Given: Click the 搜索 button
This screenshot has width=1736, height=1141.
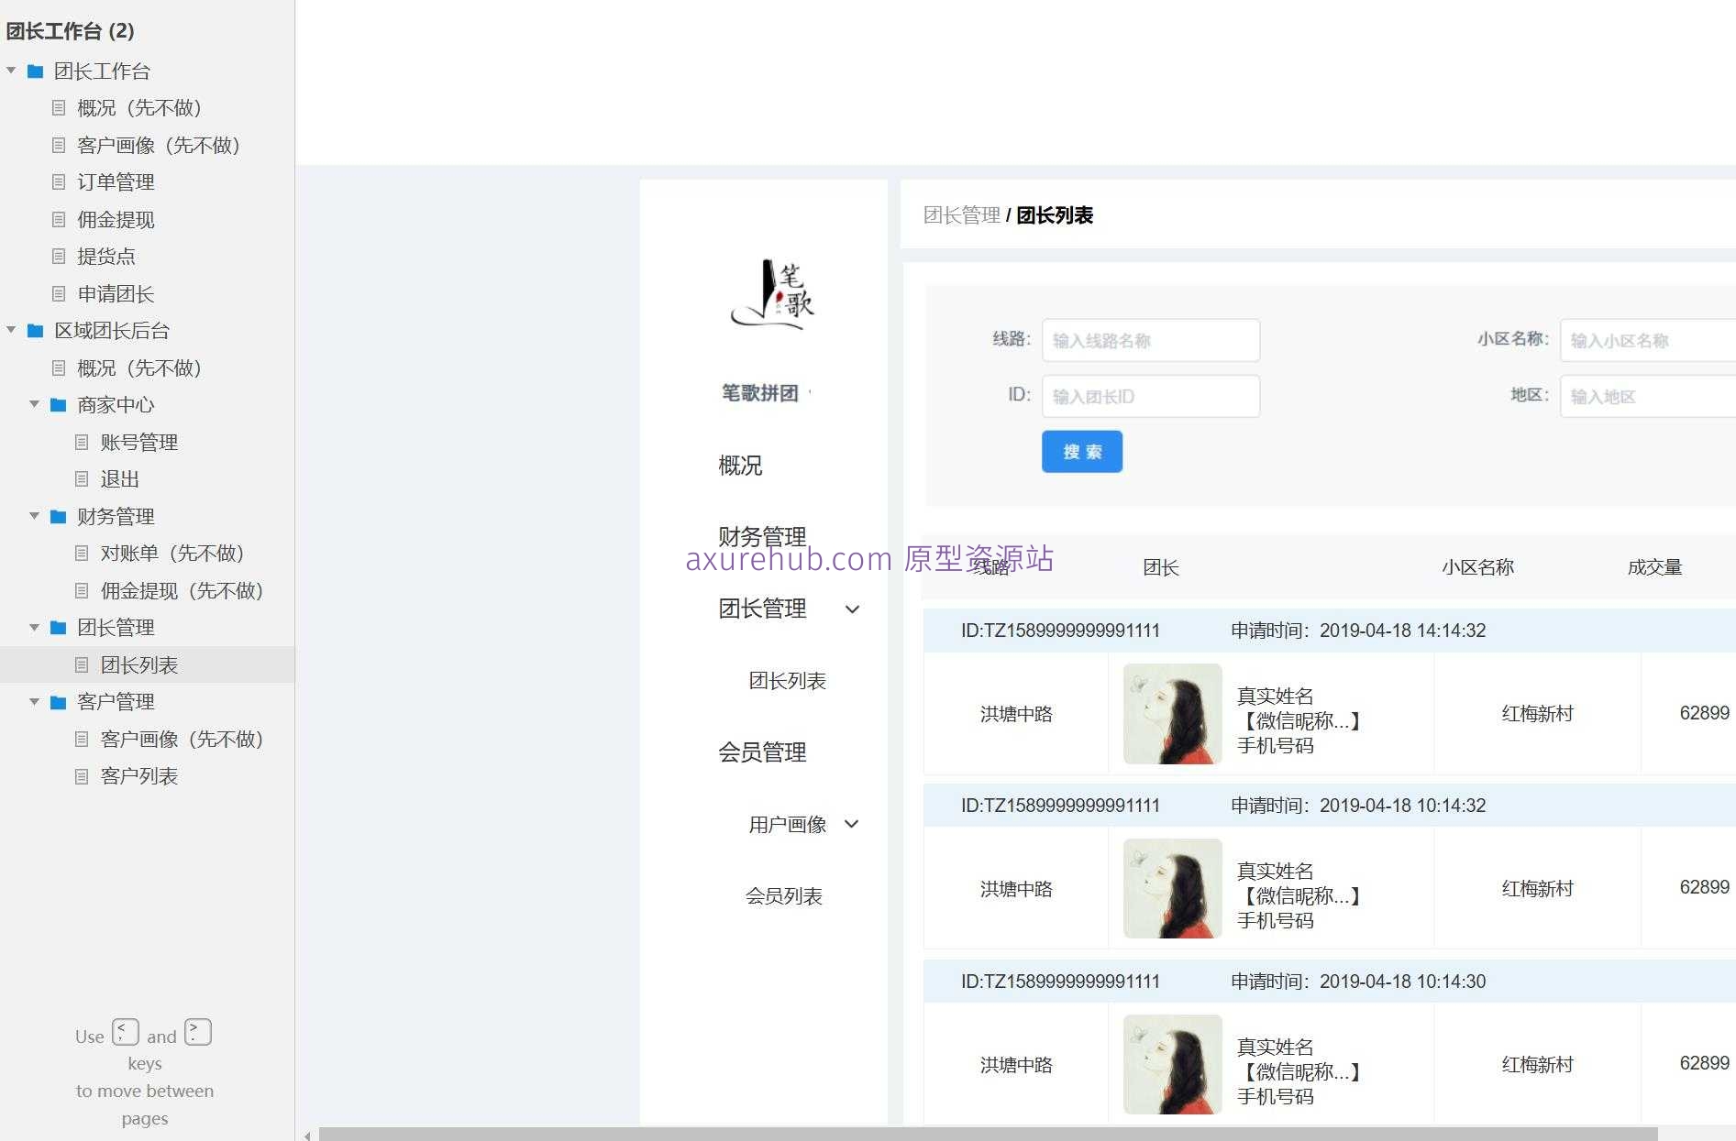Looking at the screenshot, I should point(1081,451).
